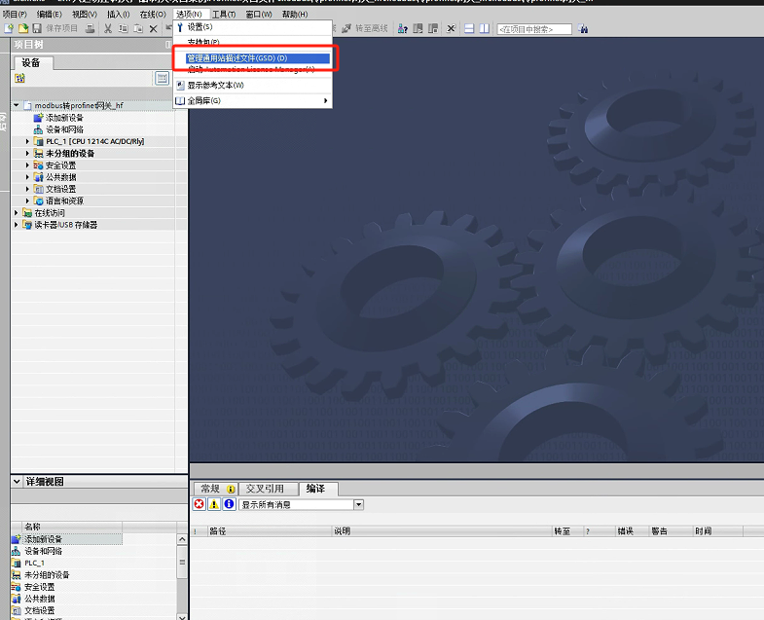
Task: Click the Start CPU toolbar icon
Action: point(418,29)
